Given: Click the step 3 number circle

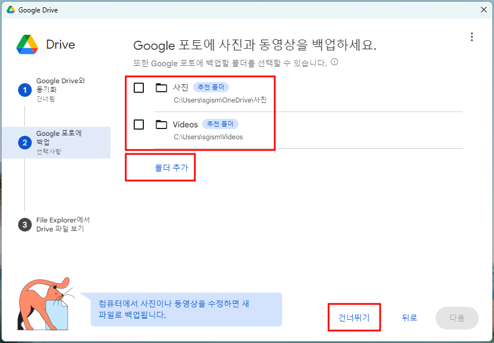Looking at the screenshot, I should click(24, 225).
